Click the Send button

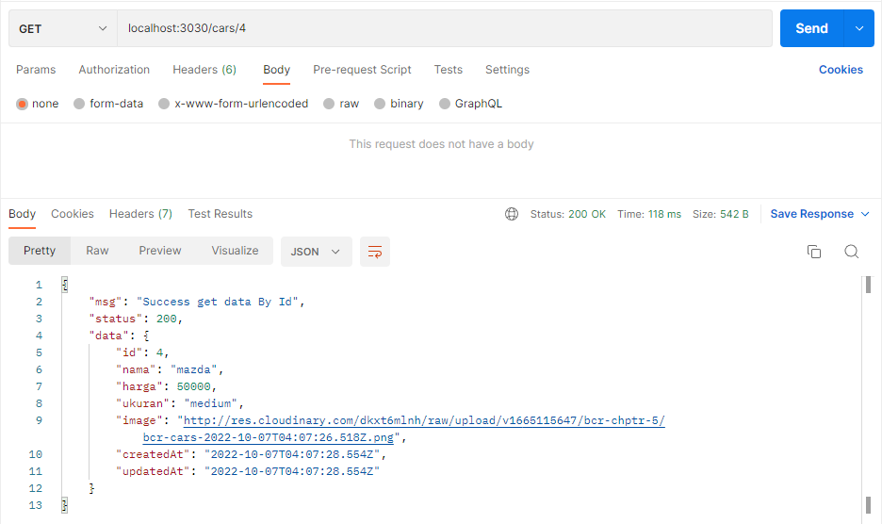811,28
